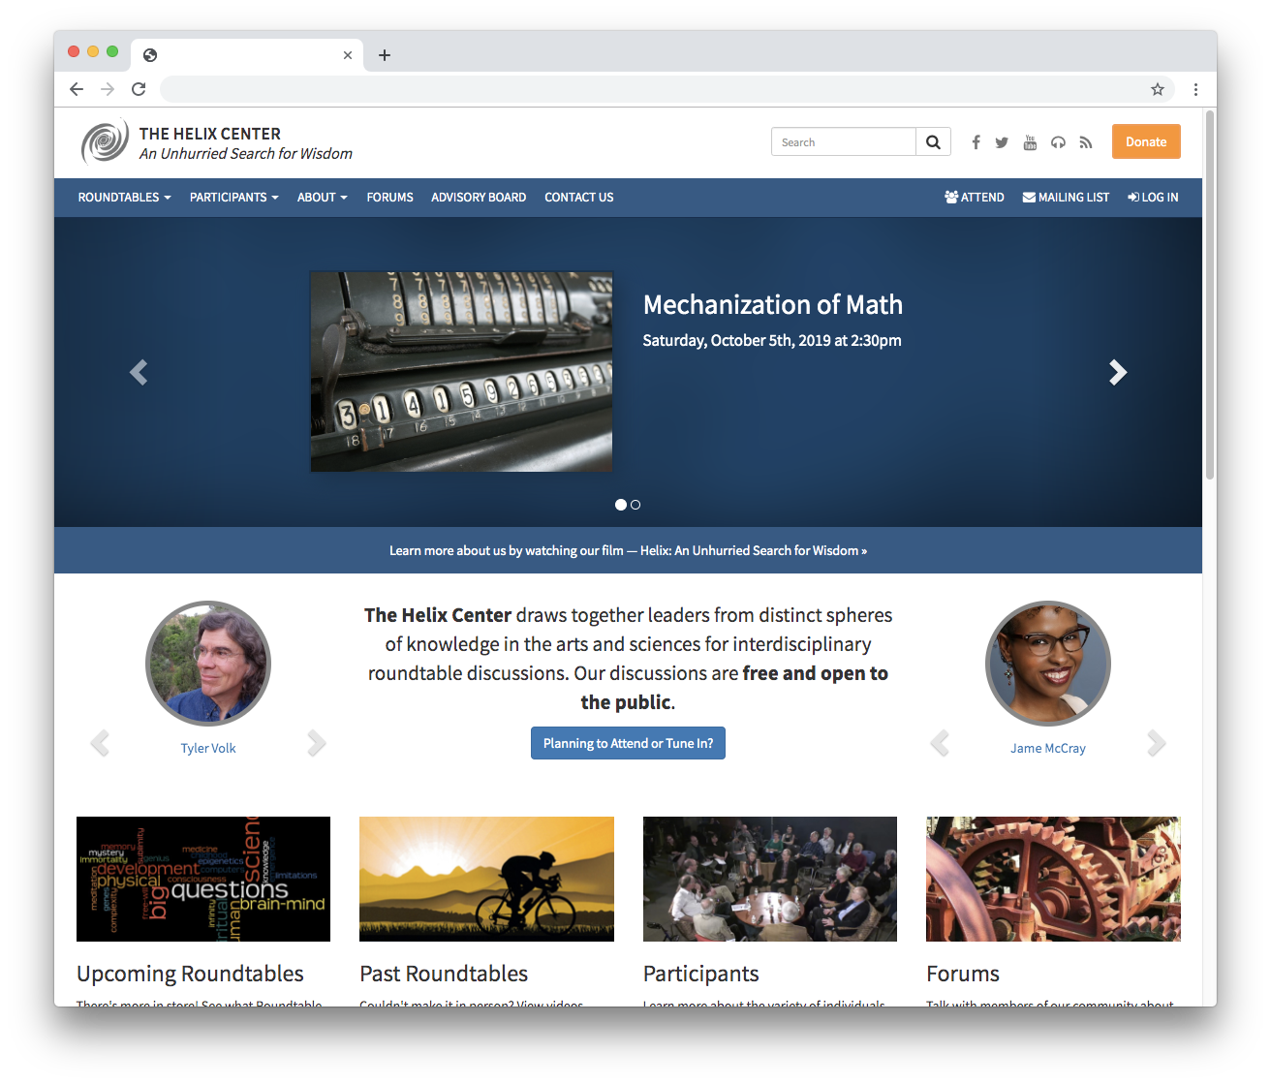Expand the About dropdown menu
Screen dimensions: 1271x1084
pos(322,198)
